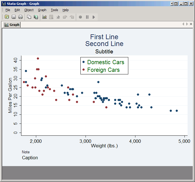Viewport: 195px width, 182px height.
Task: Click the Stata icon in the title bar
Action: click(4, 4)
